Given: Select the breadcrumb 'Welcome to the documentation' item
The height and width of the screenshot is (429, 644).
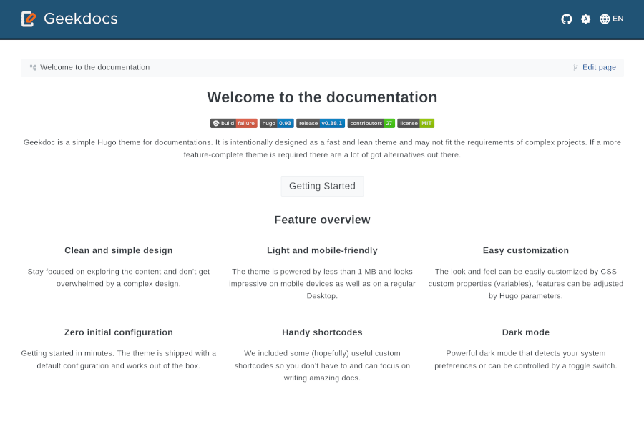Looking at the screenshot, I should (x=94, y=68).
